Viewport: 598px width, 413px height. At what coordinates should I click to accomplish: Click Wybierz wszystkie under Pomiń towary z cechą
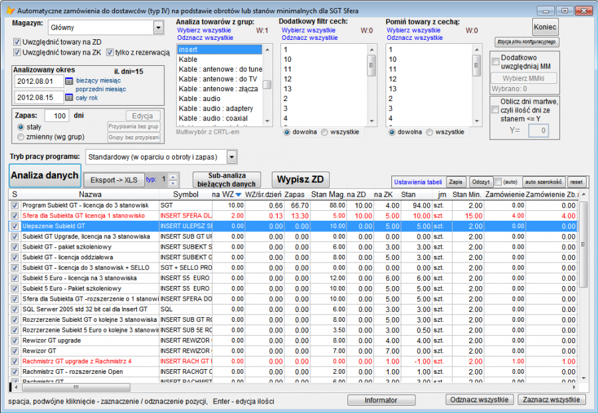[x=414, y=30]
